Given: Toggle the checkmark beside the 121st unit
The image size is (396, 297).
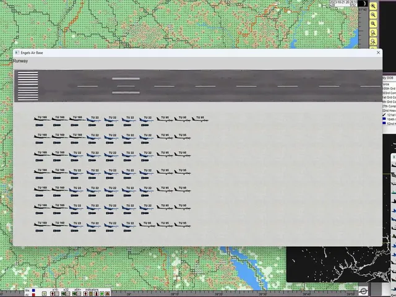Looking at the screenshot, I should (x=384, y=115).
